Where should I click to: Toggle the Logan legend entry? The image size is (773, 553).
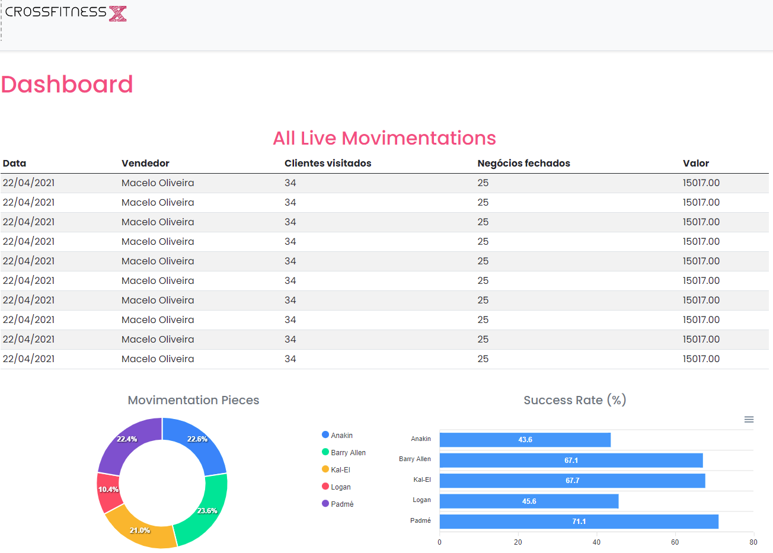[x=337, y=487]
